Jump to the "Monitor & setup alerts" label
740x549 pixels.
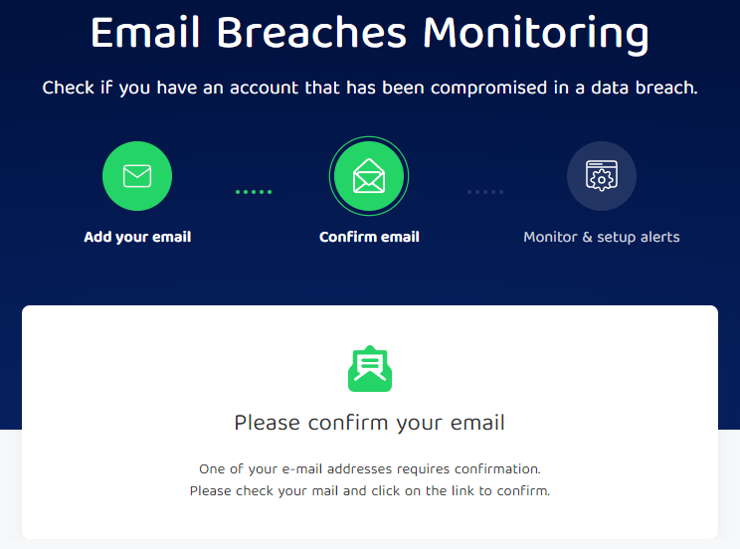point(601,237)
